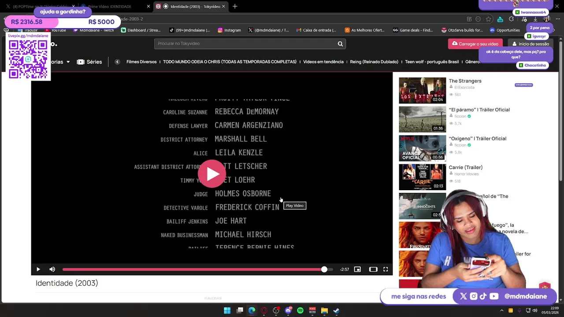This screenshot has width=564, height=317.
Task: Open Discord from the taskbar
Action: point(288,310)
